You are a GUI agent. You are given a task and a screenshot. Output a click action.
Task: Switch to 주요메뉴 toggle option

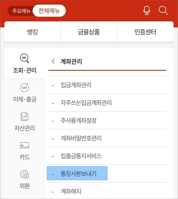(21, 11)
